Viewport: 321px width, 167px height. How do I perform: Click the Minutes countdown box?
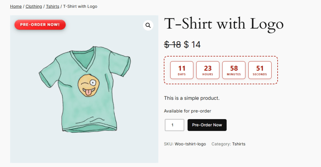tap(234, 70)
